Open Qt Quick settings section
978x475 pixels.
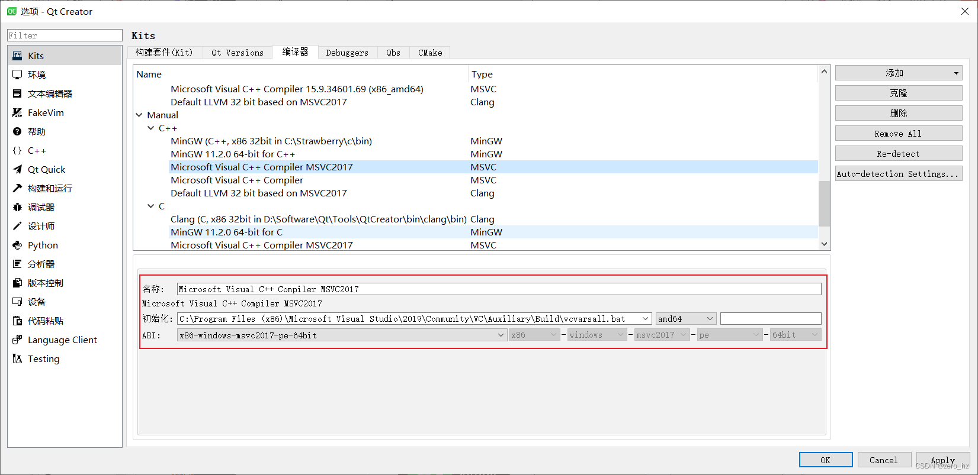(65, 169)
